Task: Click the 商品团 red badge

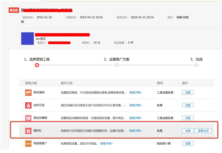Action: pyautogui.click(x=14, y=11)
